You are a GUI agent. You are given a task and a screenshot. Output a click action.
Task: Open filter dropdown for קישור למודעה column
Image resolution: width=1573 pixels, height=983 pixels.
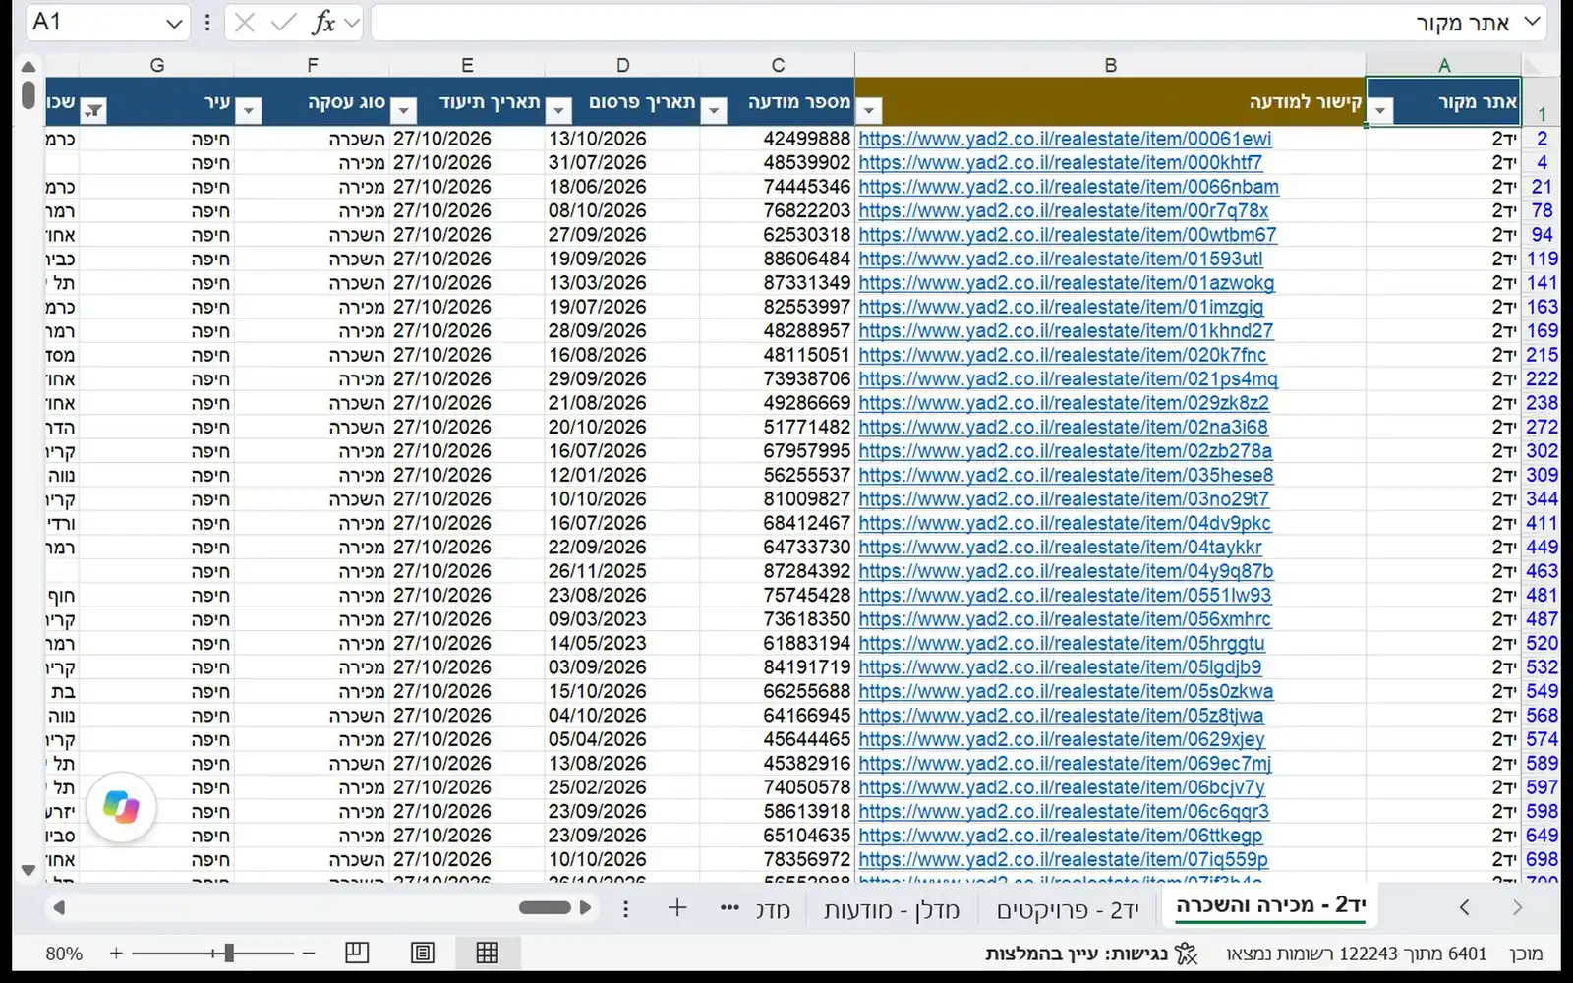pos(869,110)
